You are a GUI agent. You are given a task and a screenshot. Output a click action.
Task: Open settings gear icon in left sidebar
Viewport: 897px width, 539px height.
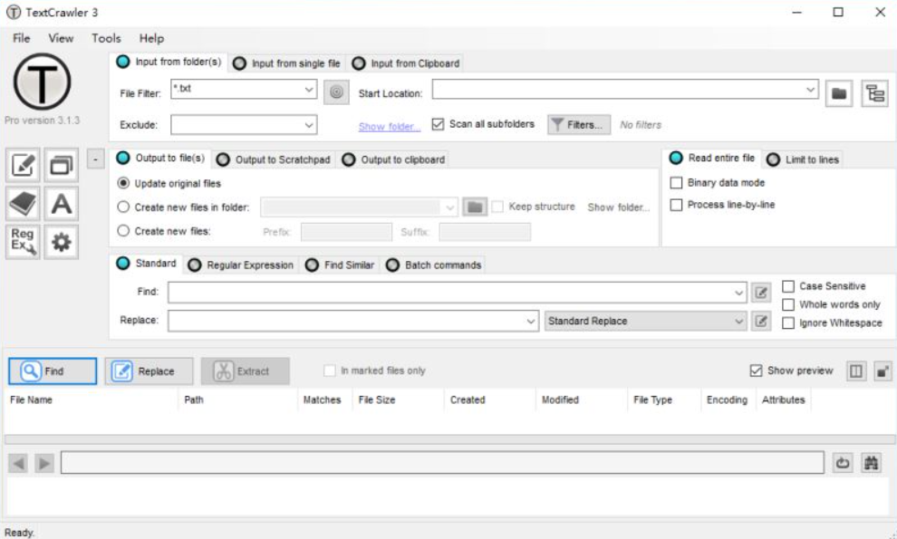coord(62,243)
